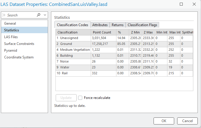Click the Cancel button
This screenshot has width=201, height=128.
(187, 121)
